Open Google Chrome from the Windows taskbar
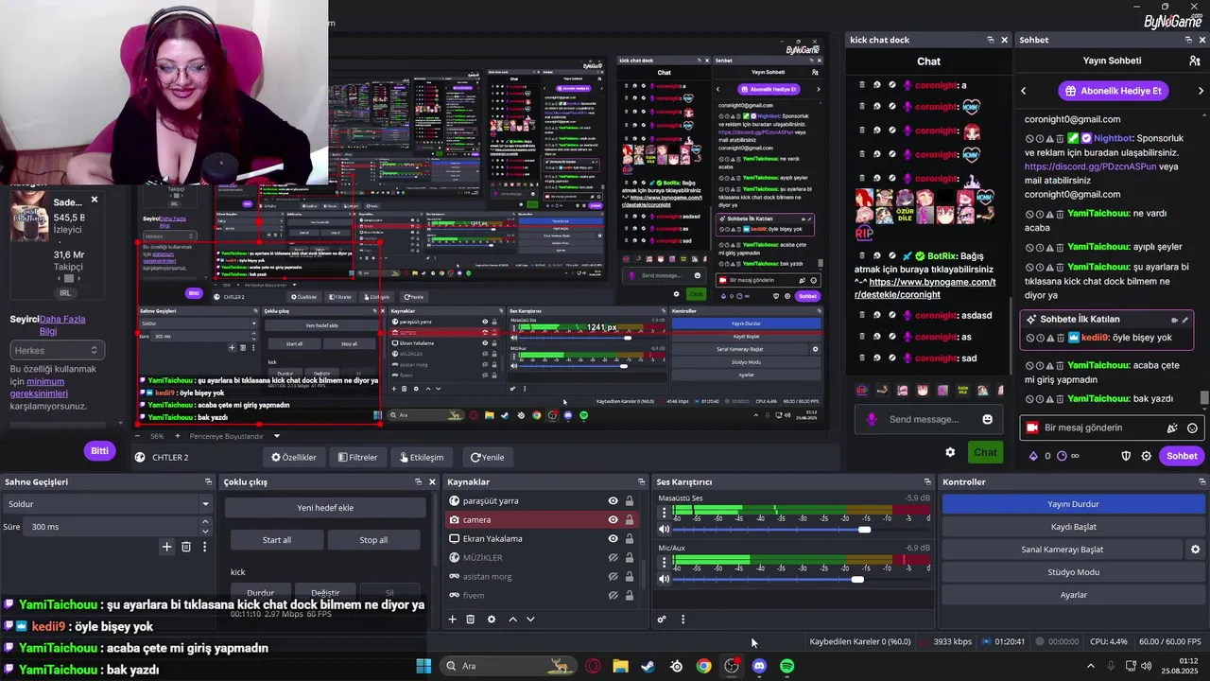The height and width of the screenshot is (681, 1210). tap(703, 666)
